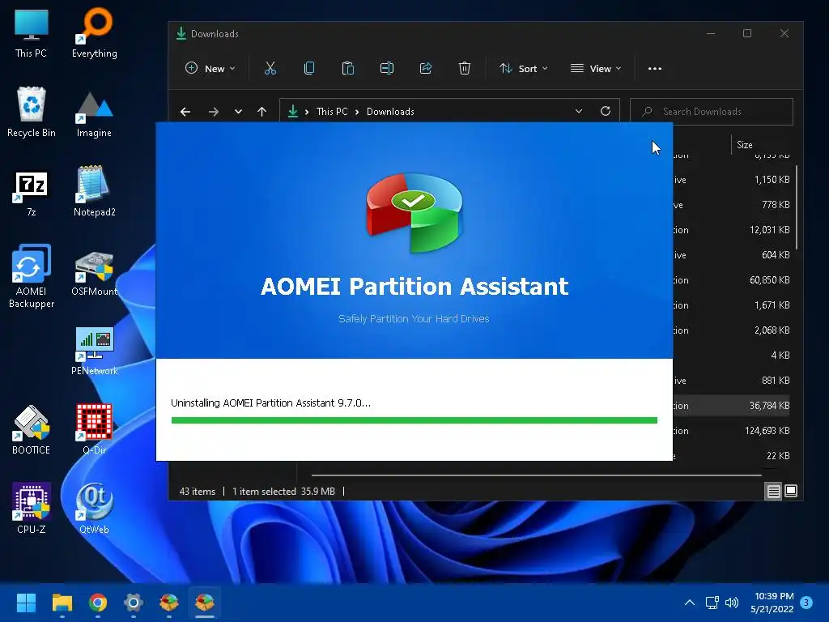Open AOMEI Backupper desktop shortcut
829x622 pixels.
[x=32, y=275]
